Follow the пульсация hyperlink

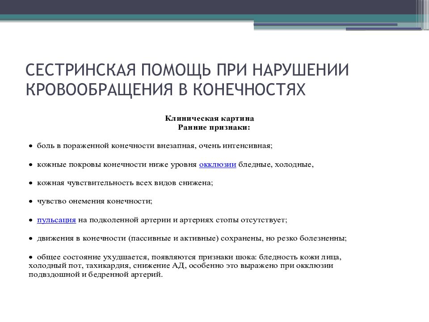point(56,220)
